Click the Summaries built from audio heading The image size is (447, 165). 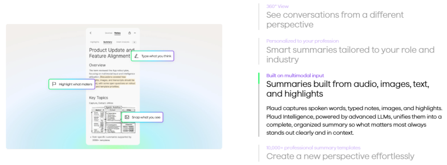point(348,89)
